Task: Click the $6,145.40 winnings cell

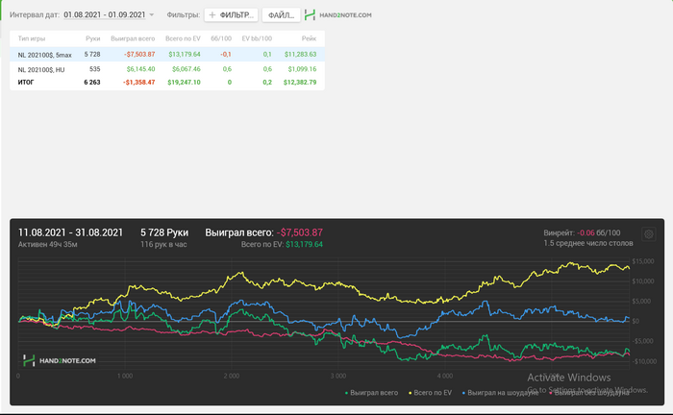Action: pos(140,69)
